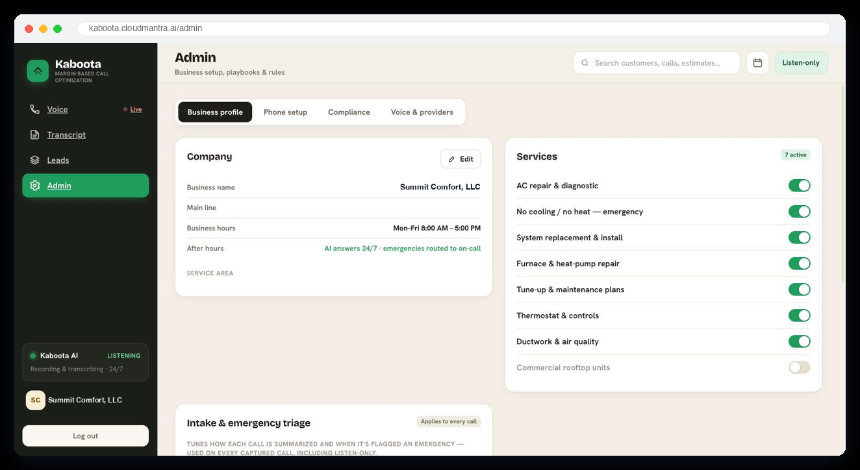Click the Kaboota logo icon
Screen dimensions: 860x470
38,71
